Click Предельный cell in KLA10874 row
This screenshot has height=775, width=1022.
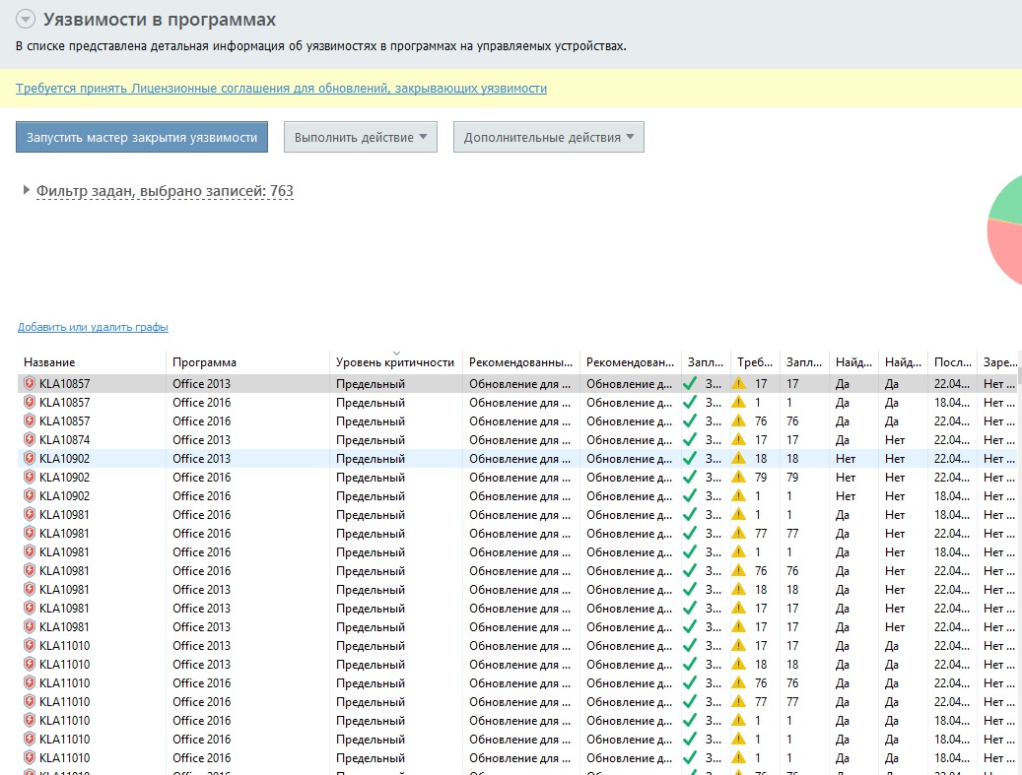pyautogui.click(x=371, y=439)
